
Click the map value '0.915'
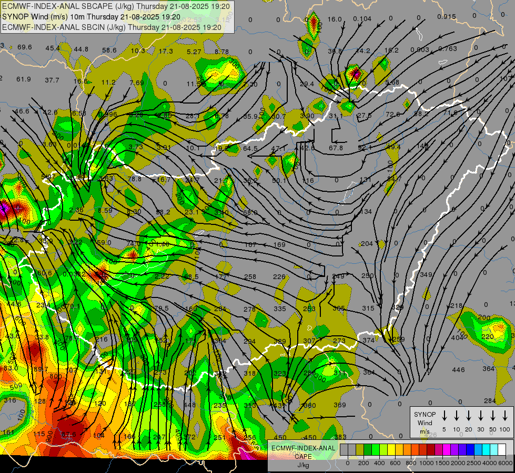tap(447, 17)
